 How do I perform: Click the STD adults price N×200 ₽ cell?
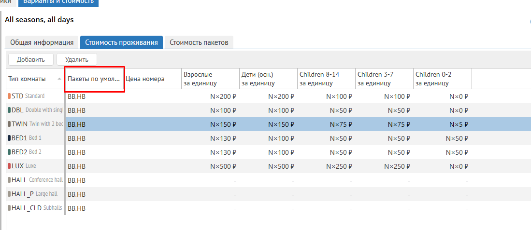coord(223,96)
